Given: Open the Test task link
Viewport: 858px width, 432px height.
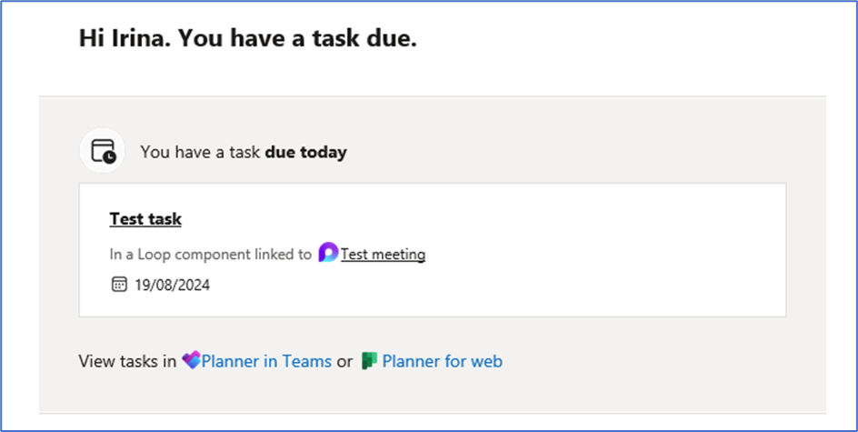Looking at the screenshot, I should pos(145,219).
